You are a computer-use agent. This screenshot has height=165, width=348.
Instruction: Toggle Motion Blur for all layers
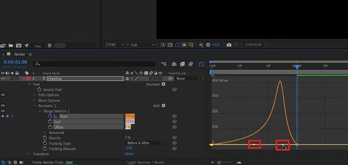pyautogui.click(x=191, y=64)
